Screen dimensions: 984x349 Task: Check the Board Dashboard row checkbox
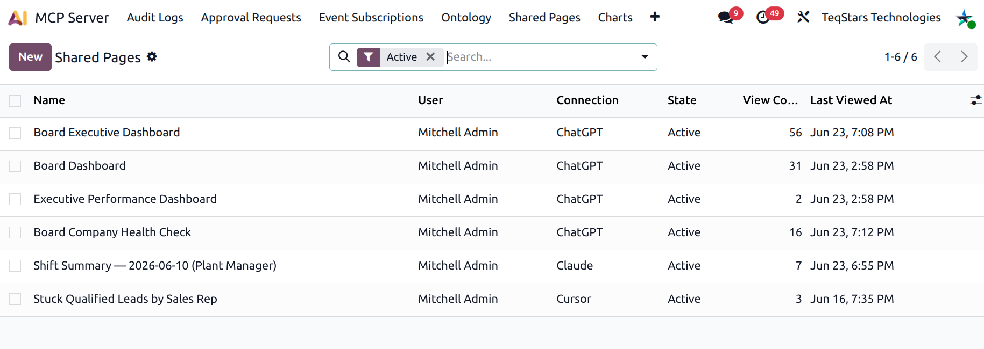[x=15, y=166]
